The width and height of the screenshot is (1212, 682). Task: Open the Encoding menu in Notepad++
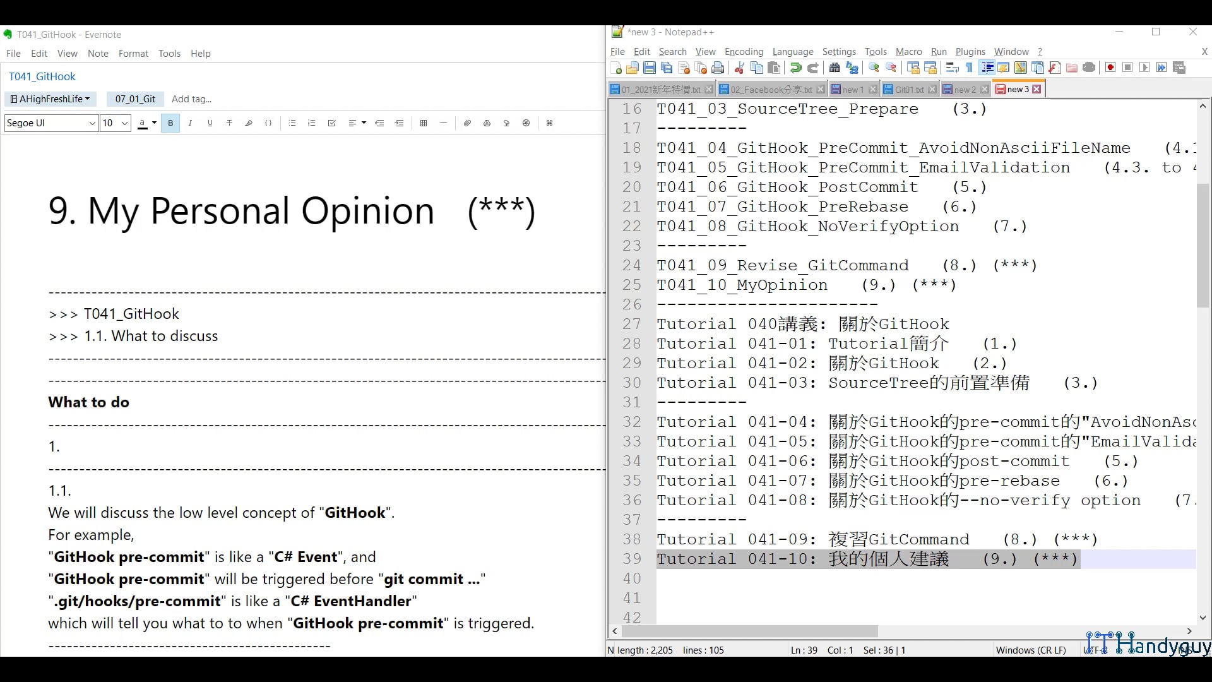pos(744,52)
